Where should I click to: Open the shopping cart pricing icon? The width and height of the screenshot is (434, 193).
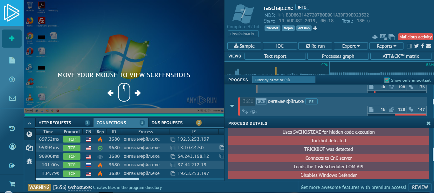pos(12,184)
